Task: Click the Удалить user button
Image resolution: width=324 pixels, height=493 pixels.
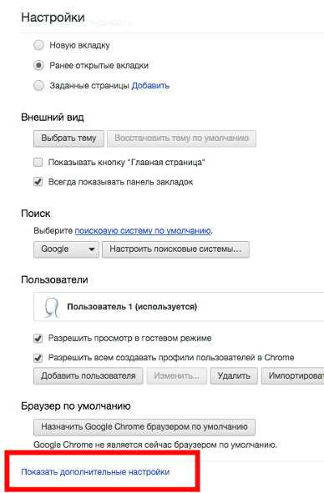Action: click(x=234, y=375)
